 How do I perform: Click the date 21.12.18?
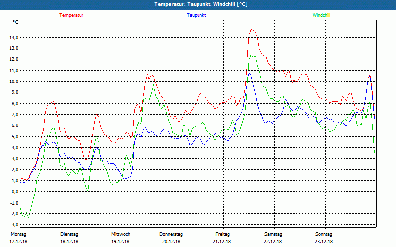(222, 242)
